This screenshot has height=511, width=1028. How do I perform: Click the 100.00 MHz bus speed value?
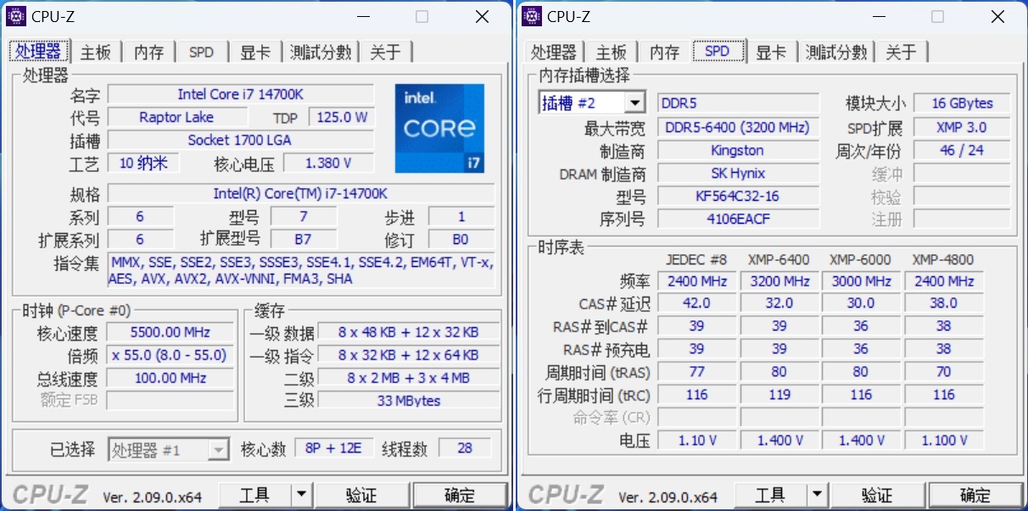click(170, 378)
